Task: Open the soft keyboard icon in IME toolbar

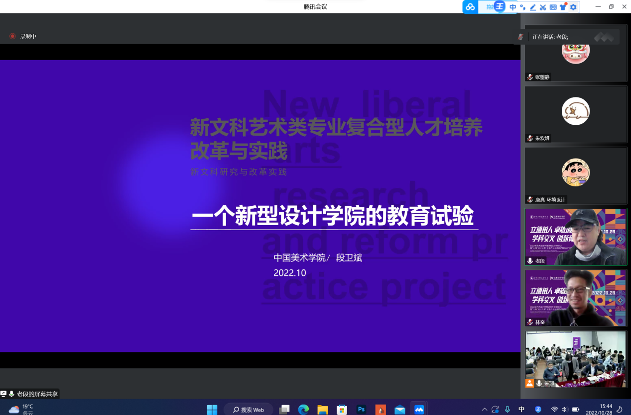Action: [553, 7]
